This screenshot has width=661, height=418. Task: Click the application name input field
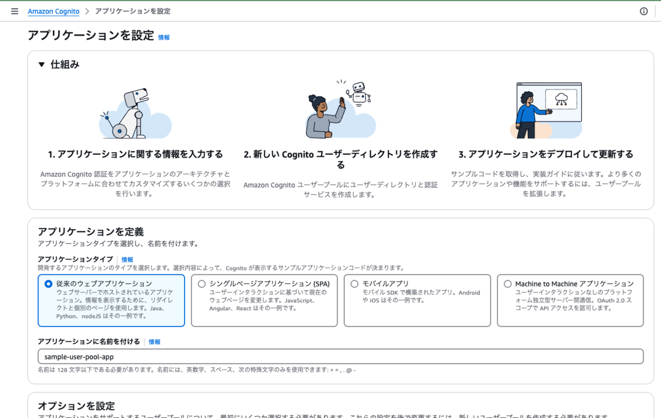(x=340, y=356)
